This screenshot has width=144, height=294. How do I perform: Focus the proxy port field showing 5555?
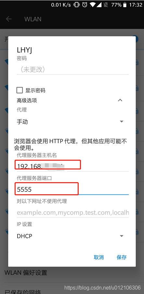tap(72, 189)
